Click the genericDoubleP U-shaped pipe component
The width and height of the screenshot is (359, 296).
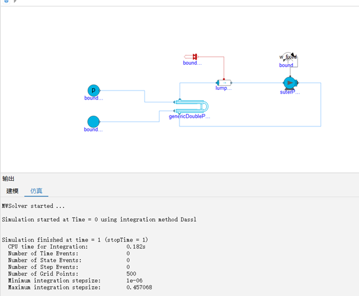point(191,107)
